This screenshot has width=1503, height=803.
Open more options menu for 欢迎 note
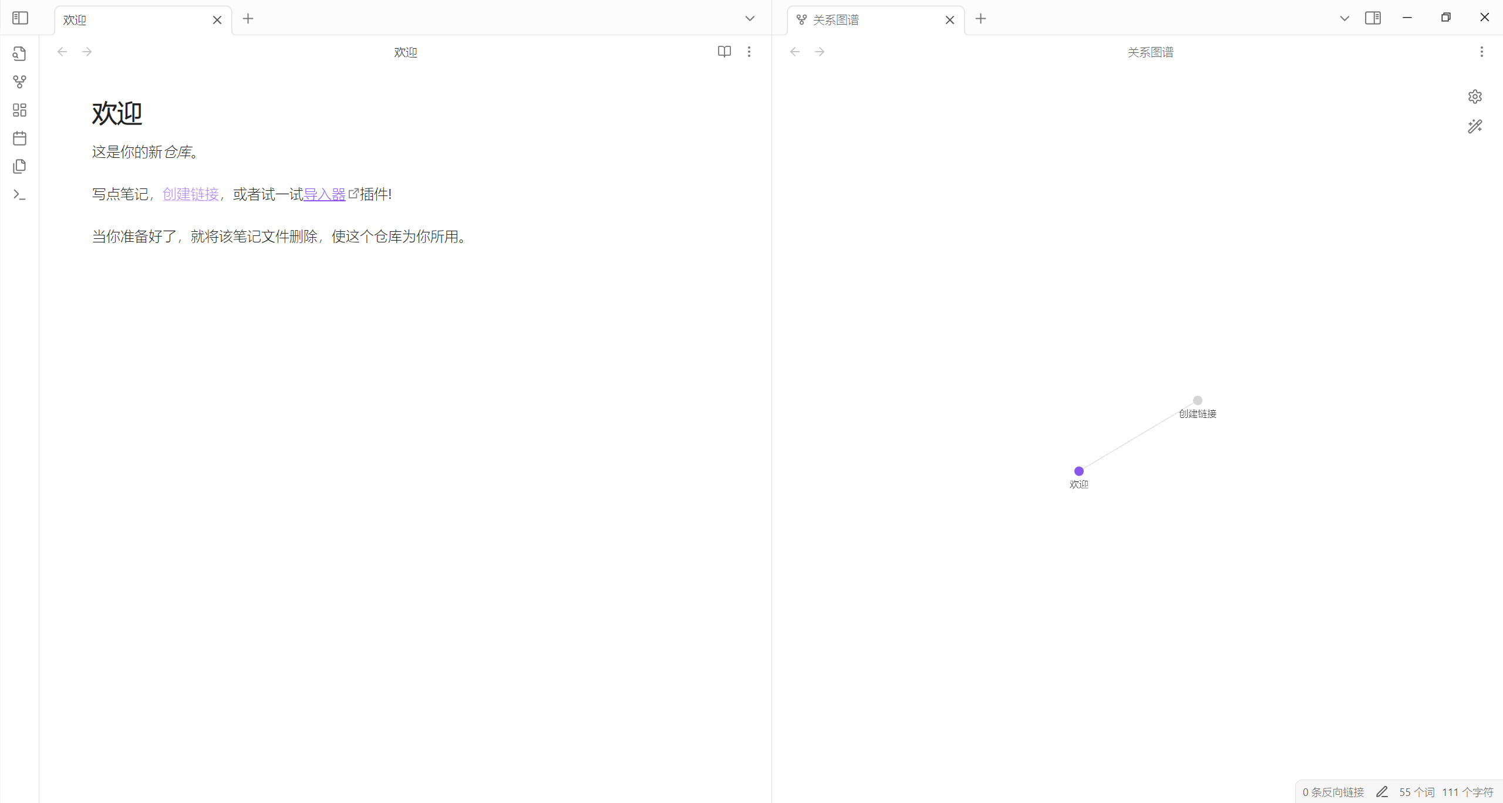[x=749, y=52]
